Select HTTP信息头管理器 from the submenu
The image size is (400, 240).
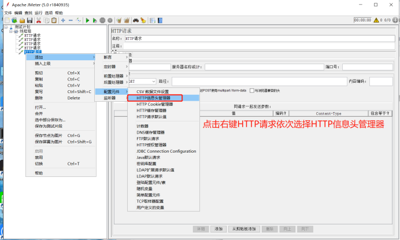click(163, 98)
